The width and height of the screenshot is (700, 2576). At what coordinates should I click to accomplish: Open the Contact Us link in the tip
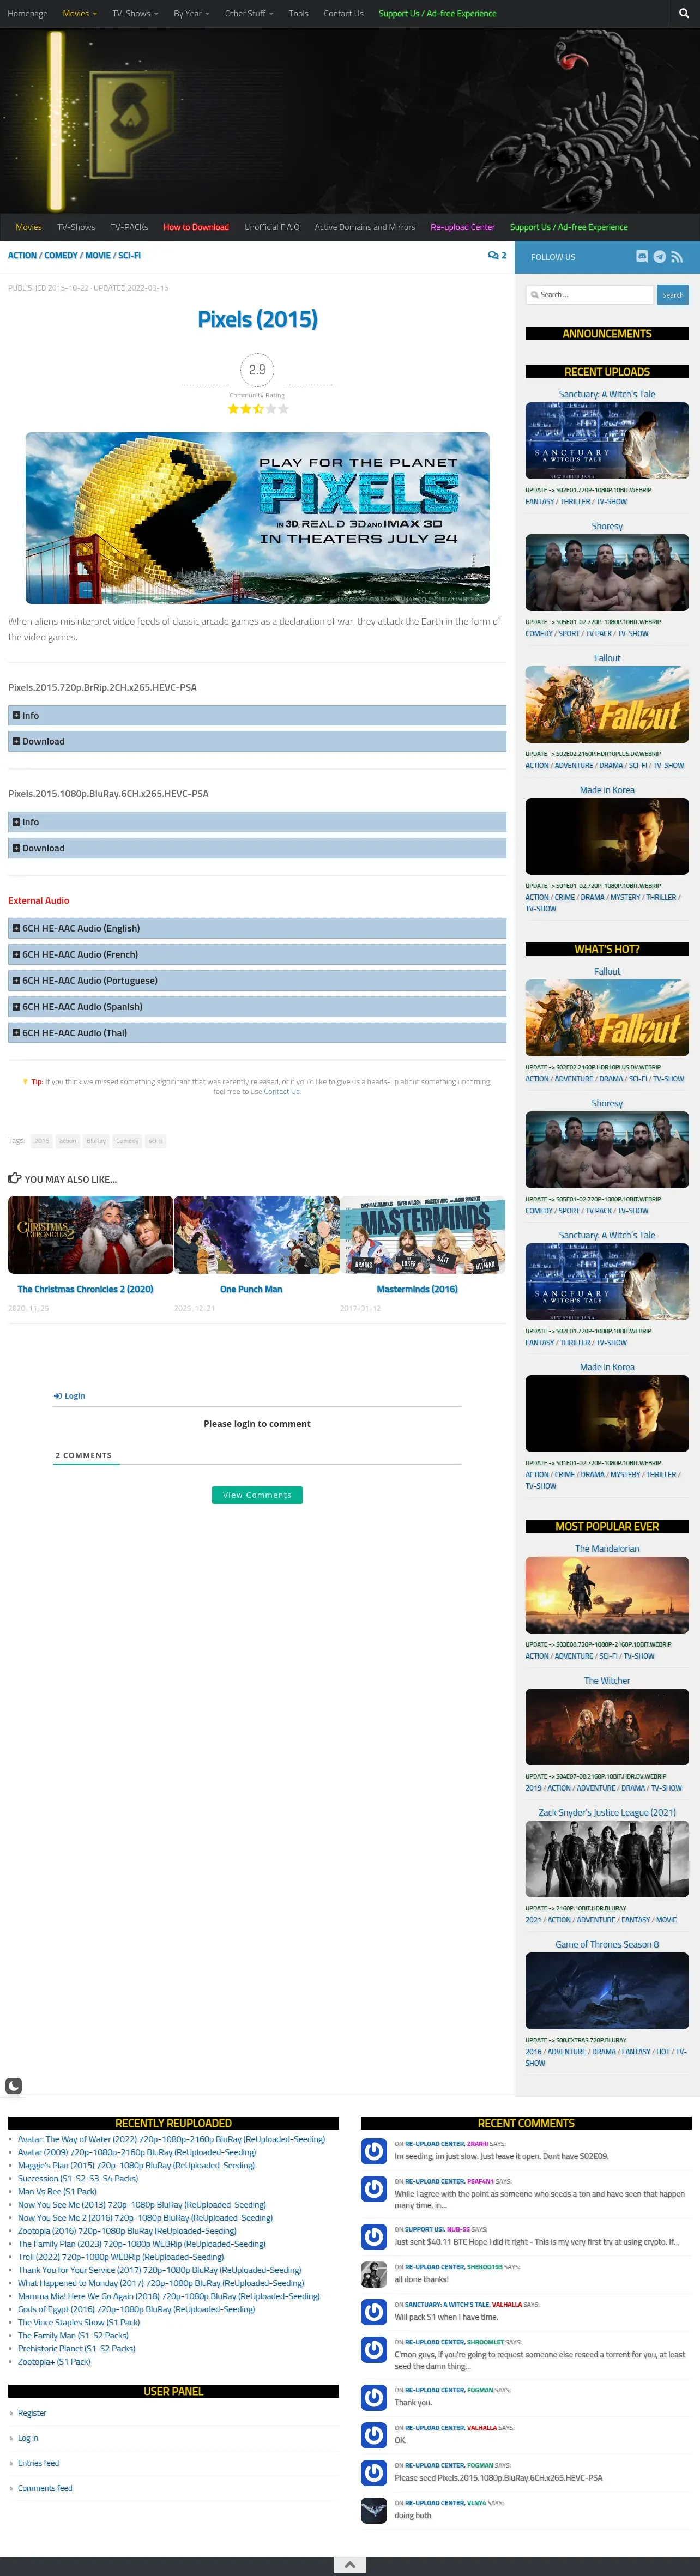(x=281, y=1091)
